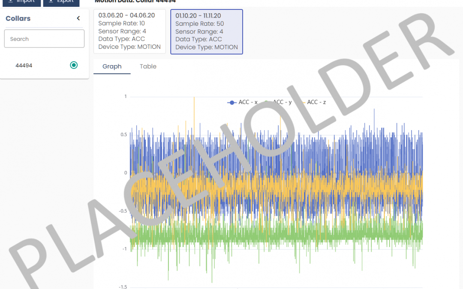Select the radio button for collar 44494

click(x=74, y=65)
